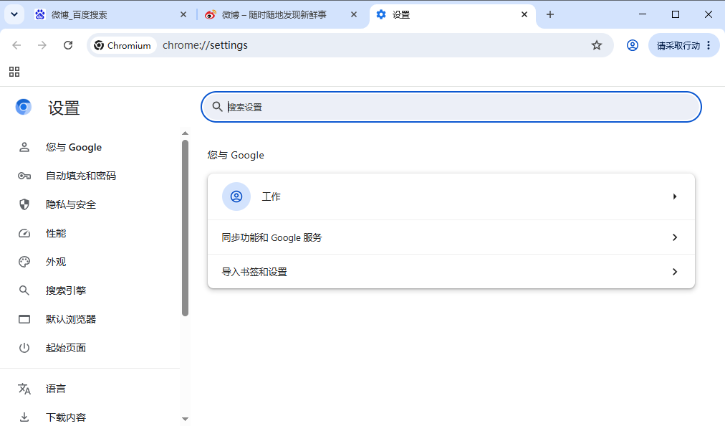Select the 设置 tab
Viewport: 725px width, 426px height.
point(452,15)
